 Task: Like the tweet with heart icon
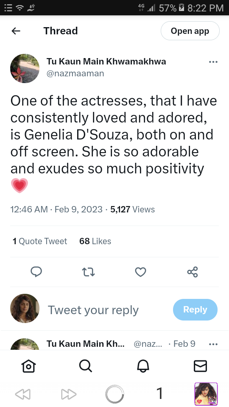pyautogui.click(x=140, y=272)
